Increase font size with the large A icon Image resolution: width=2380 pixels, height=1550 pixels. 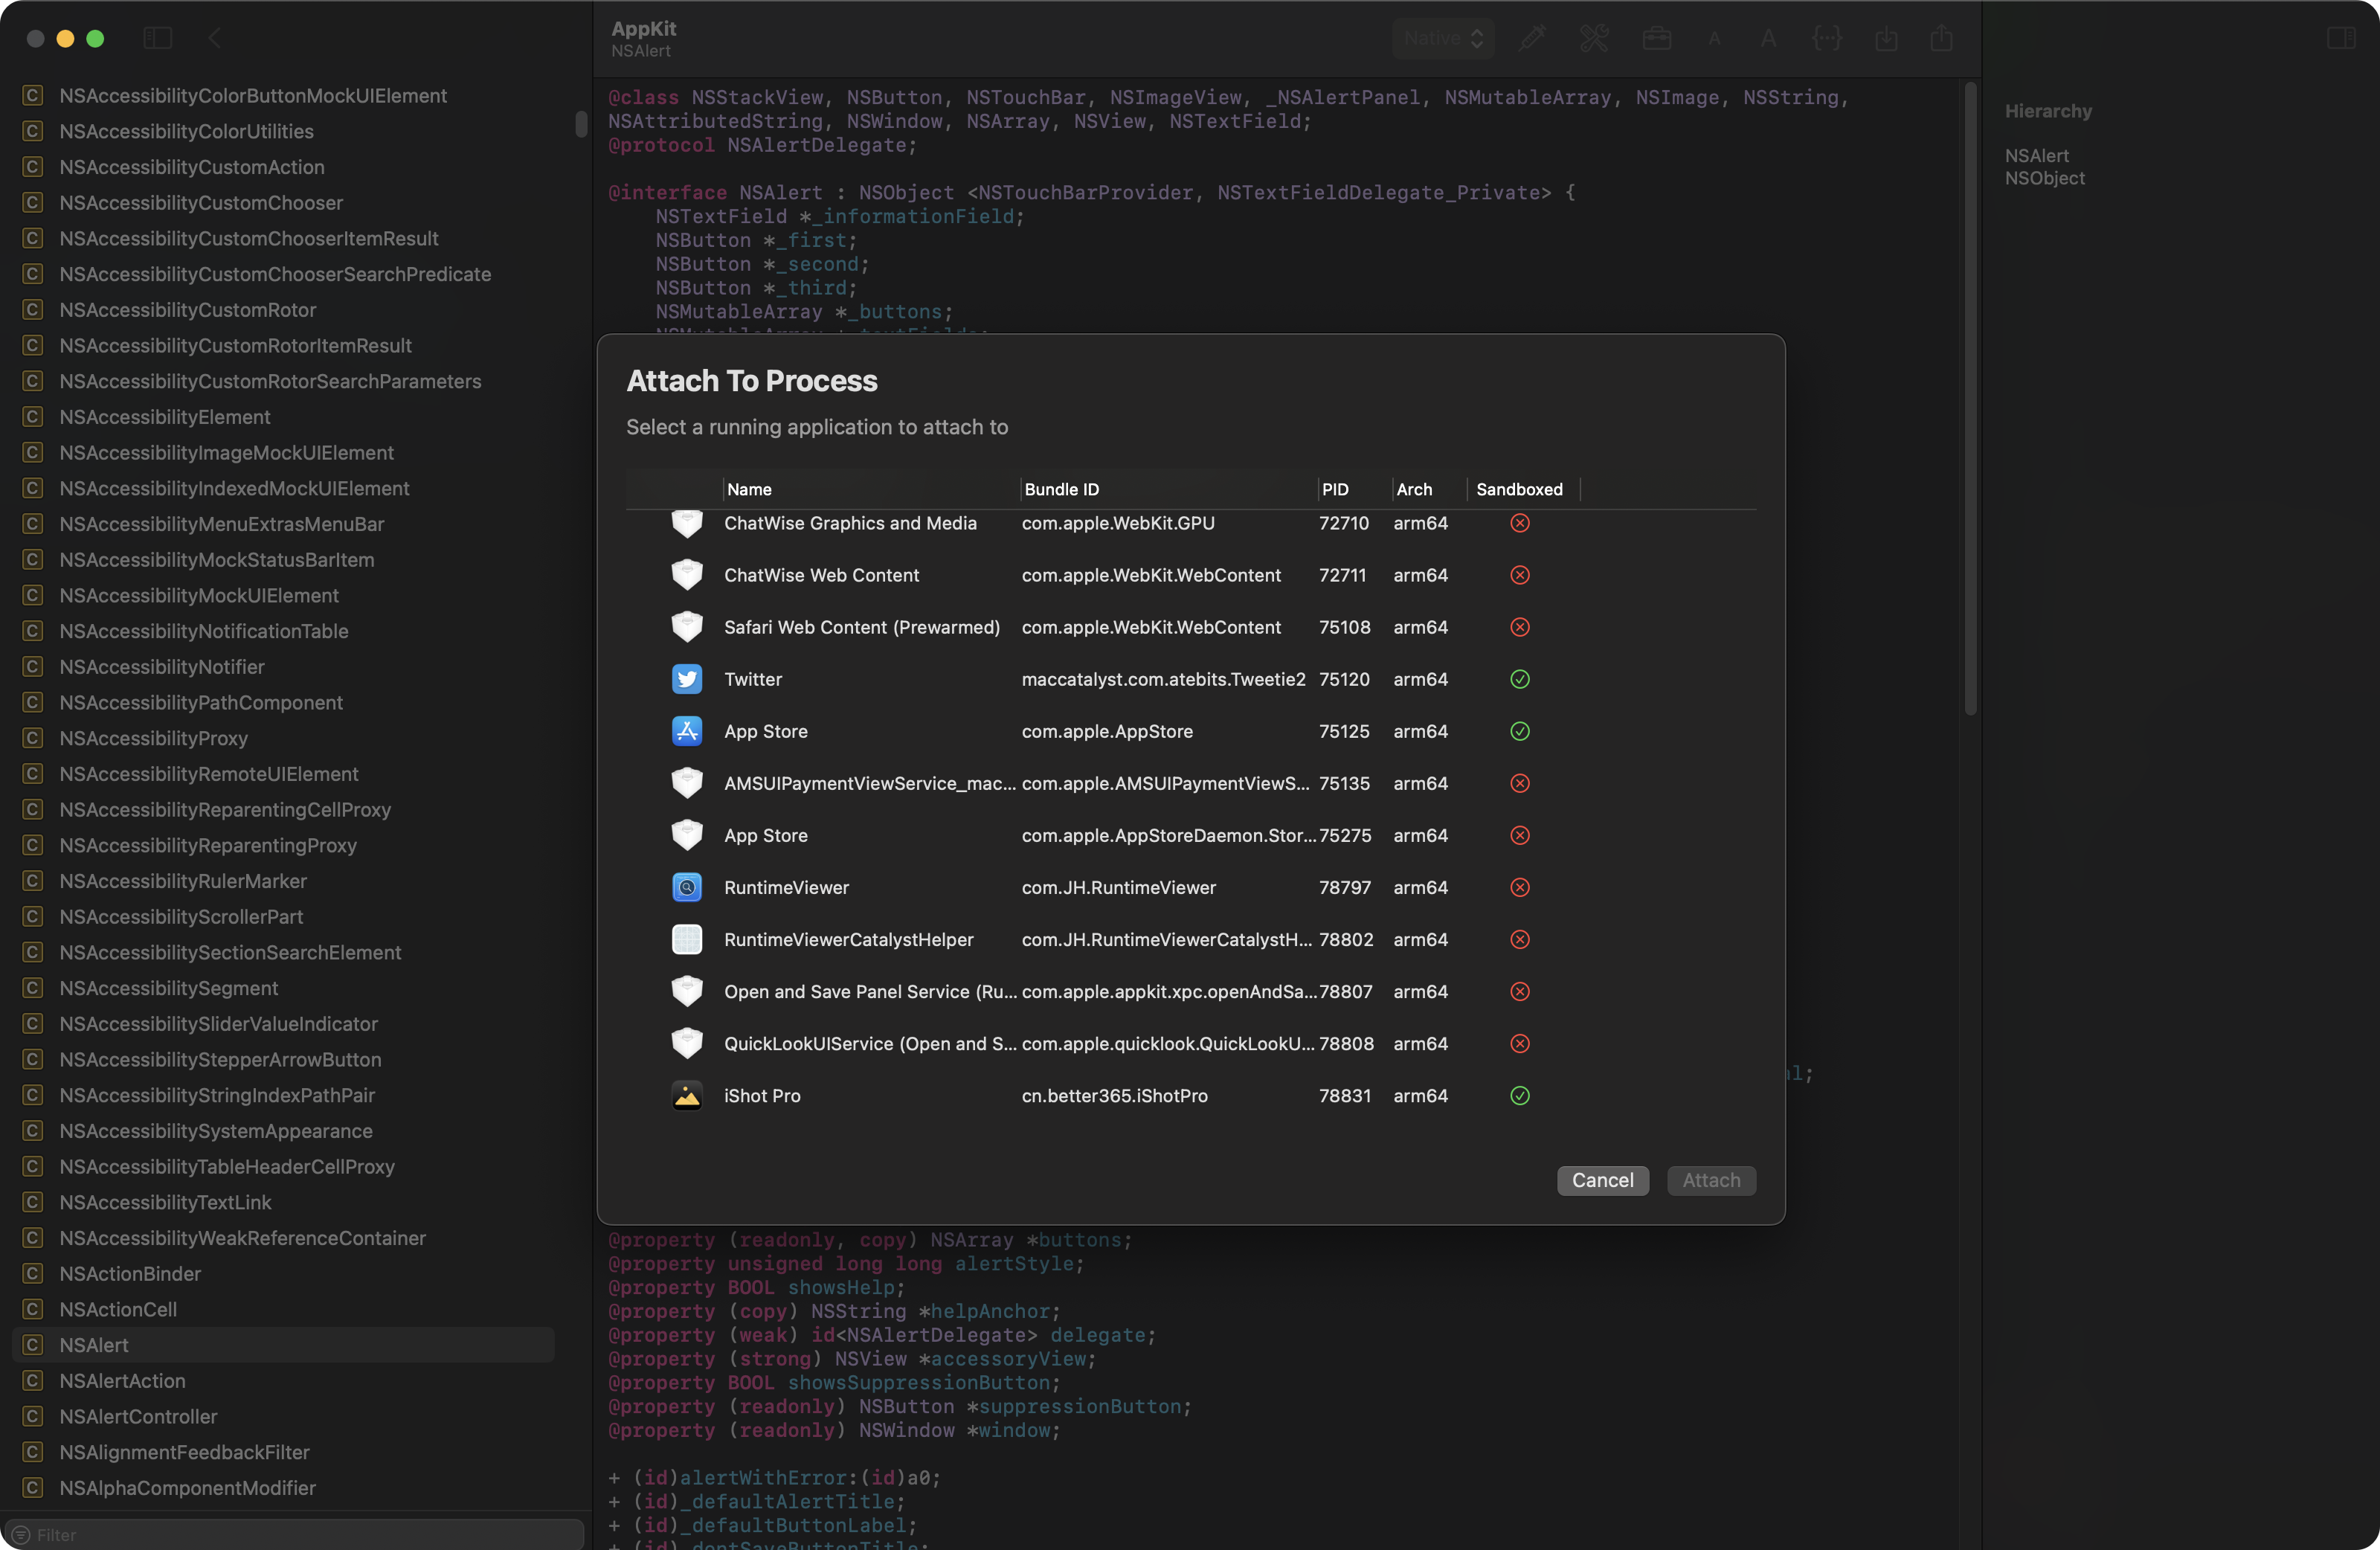(x=1768, y=38)
